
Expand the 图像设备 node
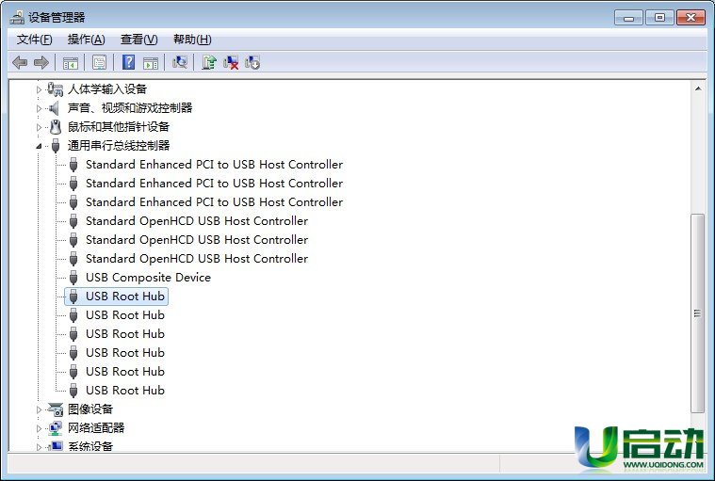(39, 410)
